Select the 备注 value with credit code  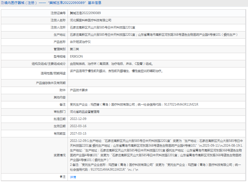pos(134,105)
